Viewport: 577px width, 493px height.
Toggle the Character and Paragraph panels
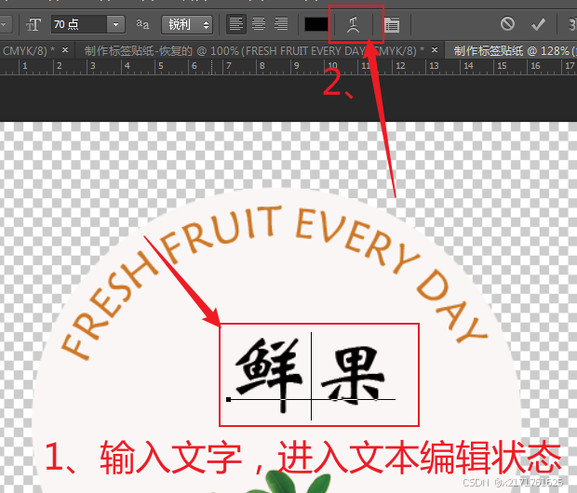pos(392,25)
